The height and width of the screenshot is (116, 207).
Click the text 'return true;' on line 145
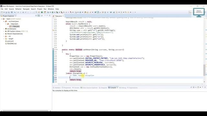tap(75, 71)
